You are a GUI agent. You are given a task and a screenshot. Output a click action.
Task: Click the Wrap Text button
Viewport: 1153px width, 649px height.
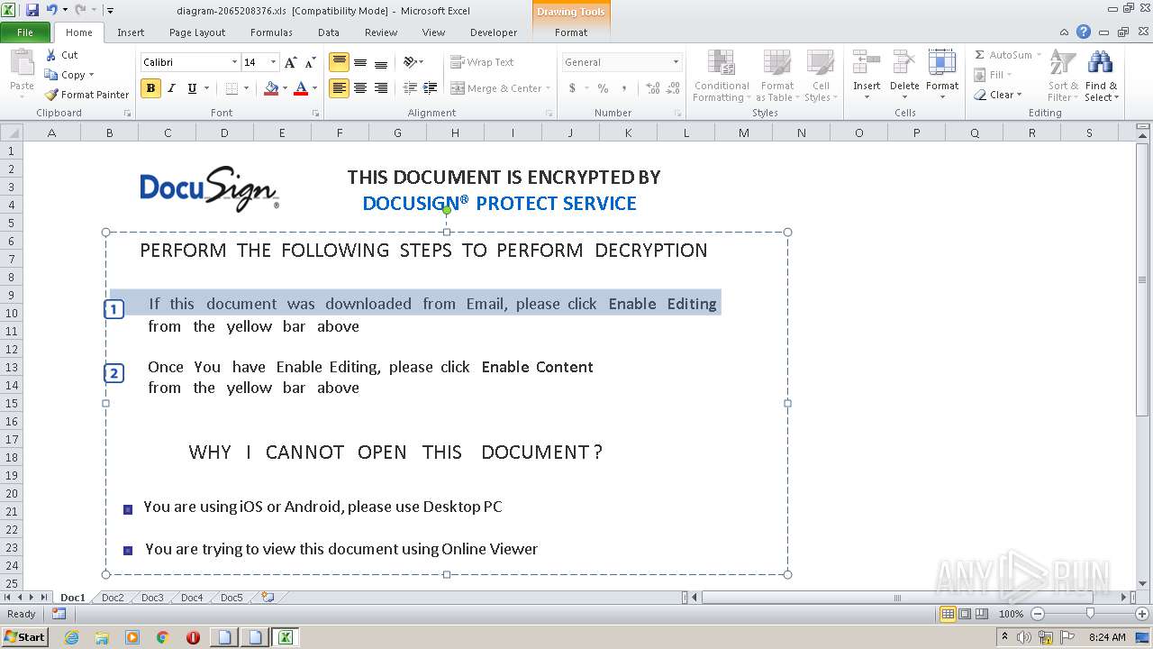[483, 62]
